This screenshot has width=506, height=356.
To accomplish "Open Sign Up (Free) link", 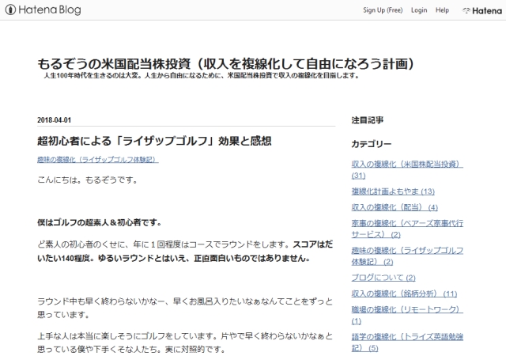I will (383, 10).
